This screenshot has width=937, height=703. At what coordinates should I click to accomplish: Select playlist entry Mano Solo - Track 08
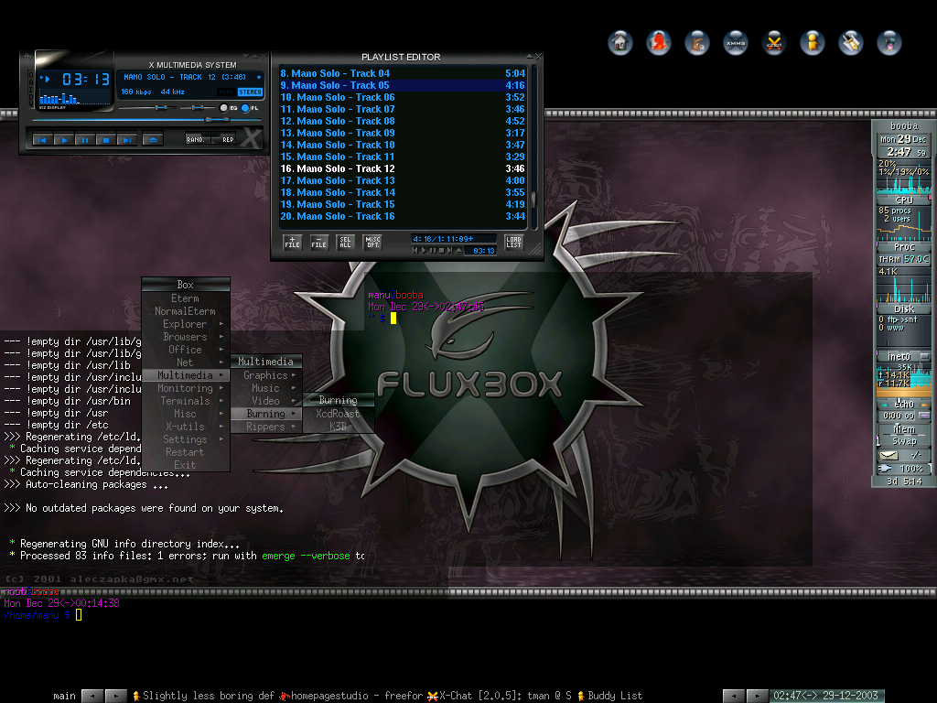point(403,121)
